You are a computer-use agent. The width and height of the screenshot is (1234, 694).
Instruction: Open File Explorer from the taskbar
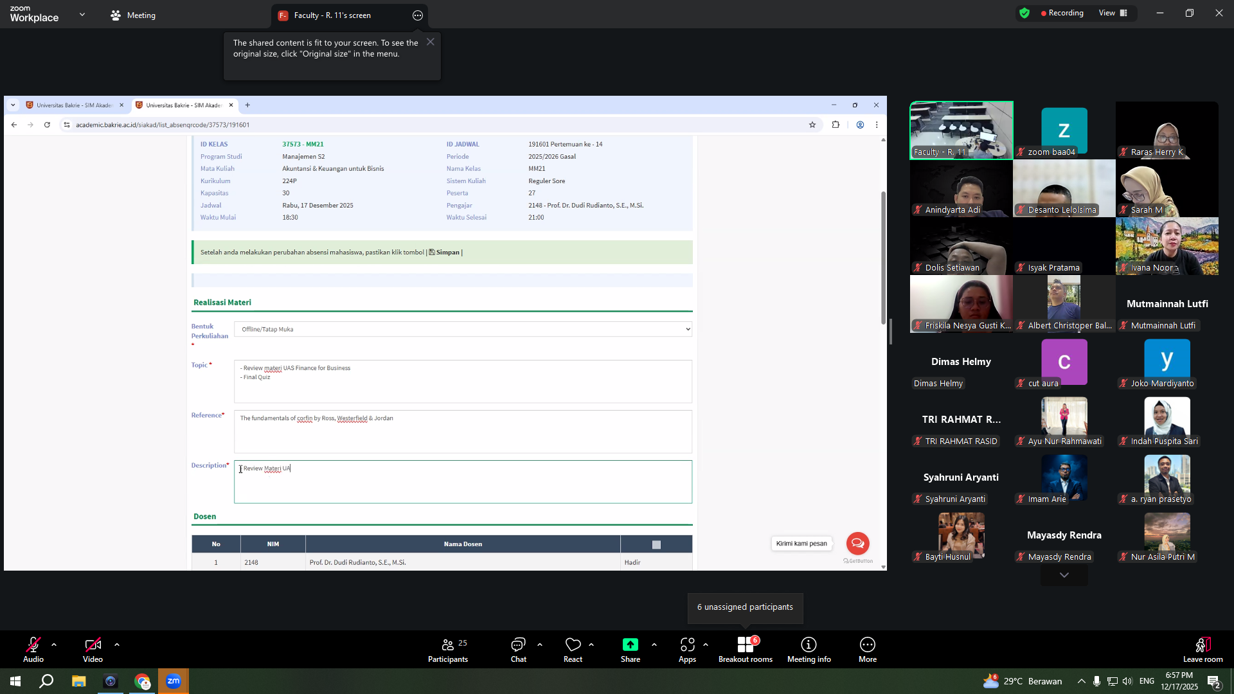(x=78, y=681)
